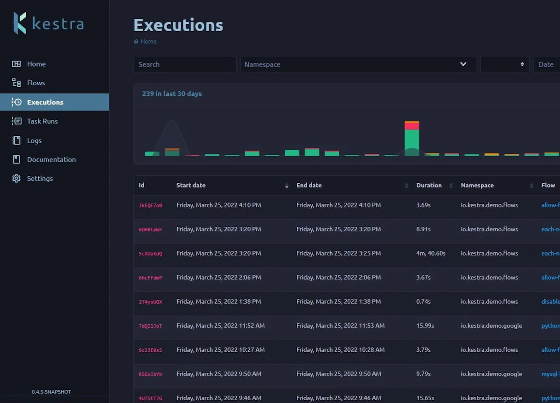560x403 pixels.
Task: Click the Home breadcrumb link
Action: (x=148, y=42)
